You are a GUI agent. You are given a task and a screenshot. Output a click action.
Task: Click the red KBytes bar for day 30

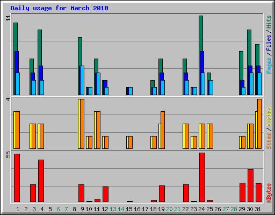coord(250,186)
